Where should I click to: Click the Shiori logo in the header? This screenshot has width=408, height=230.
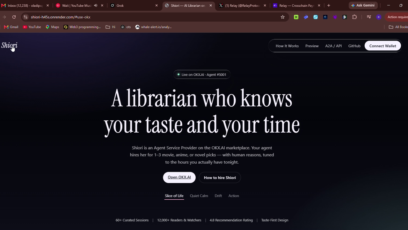[9, 45]
